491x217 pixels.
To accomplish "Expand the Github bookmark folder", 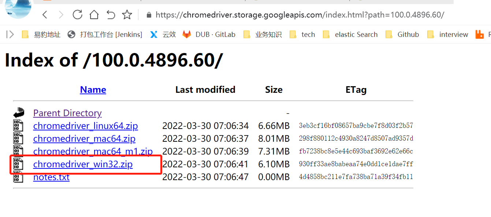I will tap(402, 34).
